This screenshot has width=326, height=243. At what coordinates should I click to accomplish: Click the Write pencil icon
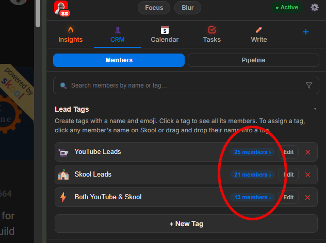pyautogui.click(x=259, y=30)
